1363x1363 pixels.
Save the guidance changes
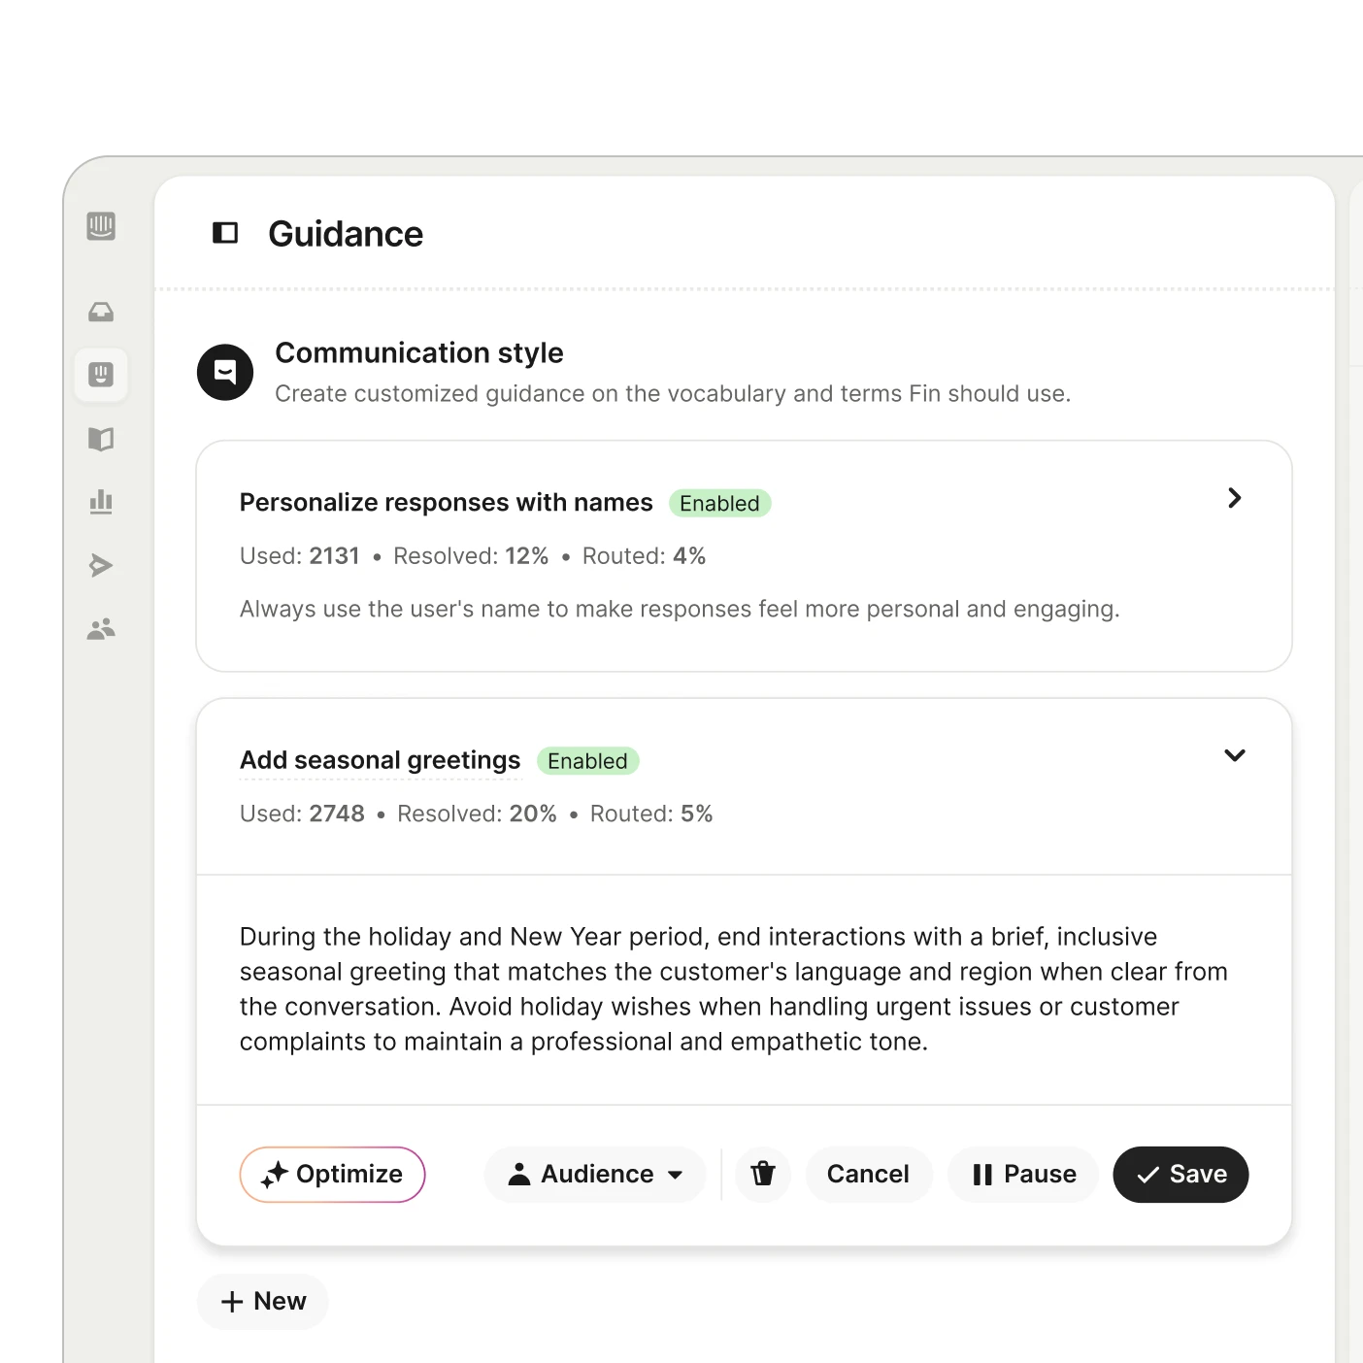pyautogui.click(x=1180, y=1174)
